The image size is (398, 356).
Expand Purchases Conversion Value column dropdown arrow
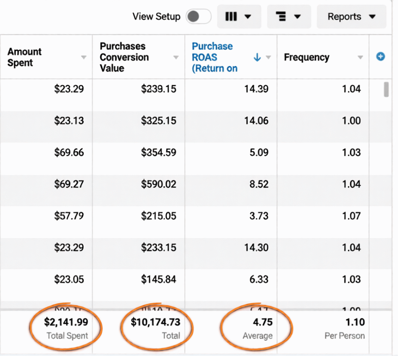(176, 58)
